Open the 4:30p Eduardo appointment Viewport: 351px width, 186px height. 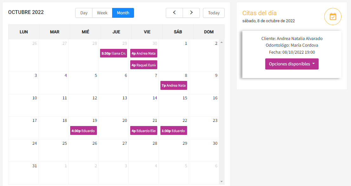pyautogui.click(x=84, y=130)
